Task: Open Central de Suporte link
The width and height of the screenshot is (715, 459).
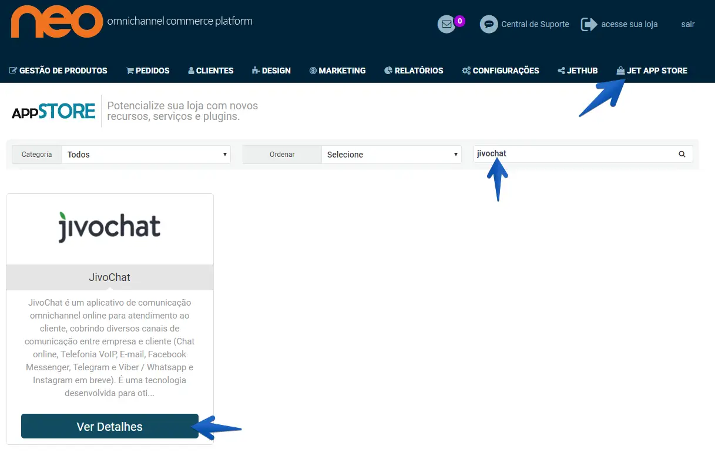Action: coord(535,24)
